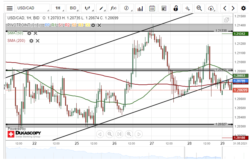Open the candlestick chart type menu
Screen dimensions: 251x162
tap(88, 8)
